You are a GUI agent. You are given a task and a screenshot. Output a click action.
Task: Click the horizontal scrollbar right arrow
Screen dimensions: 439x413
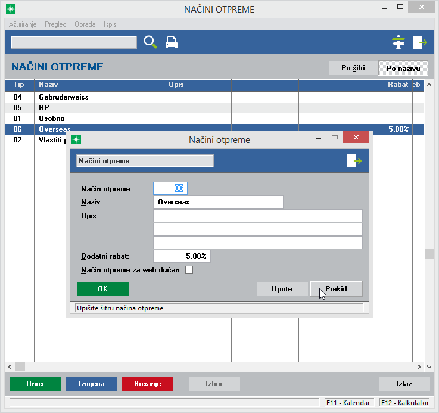419,367
